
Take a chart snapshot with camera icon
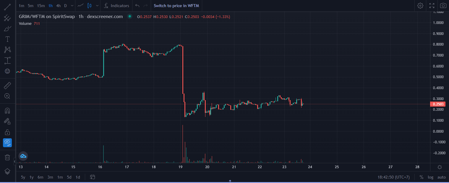[443, 6]
